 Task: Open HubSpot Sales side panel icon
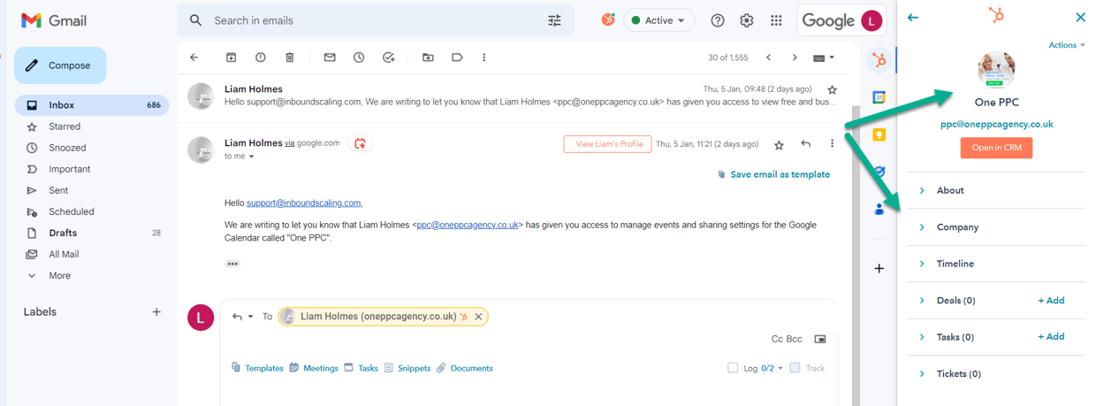click(879, 60)
